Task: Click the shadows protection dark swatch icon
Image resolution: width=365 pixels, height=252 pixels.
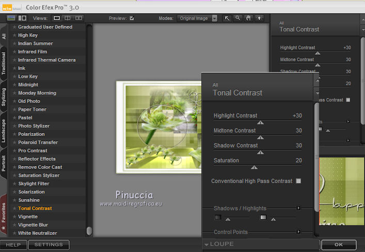Action: 218,217
